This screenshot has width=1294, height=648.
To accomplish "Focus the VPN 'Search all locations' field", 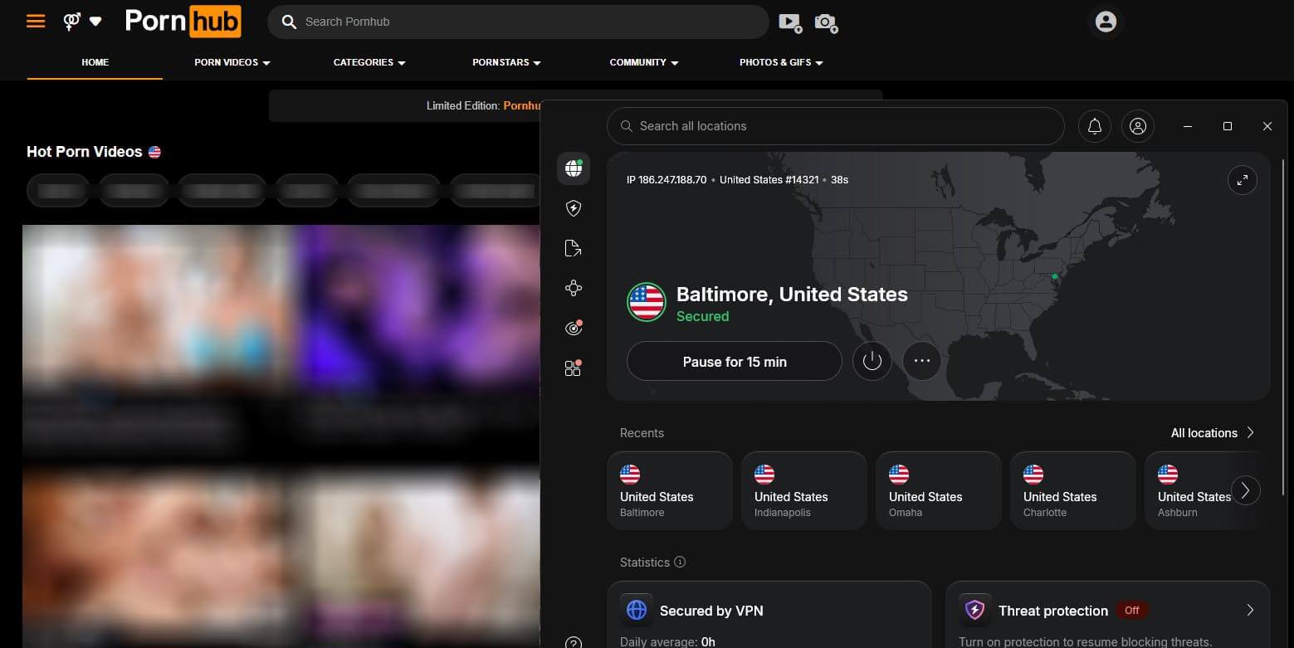I will 836,126.
